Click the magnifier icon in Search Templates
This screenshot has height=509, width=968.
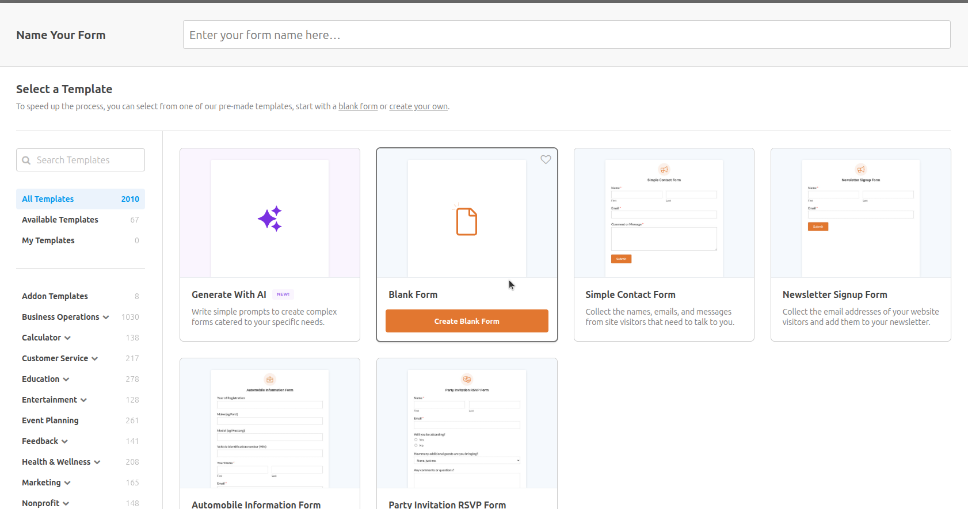(26, 160)
